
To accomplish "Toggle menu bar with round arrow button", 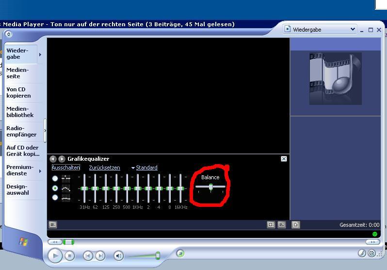I will (x=9, y=34).
